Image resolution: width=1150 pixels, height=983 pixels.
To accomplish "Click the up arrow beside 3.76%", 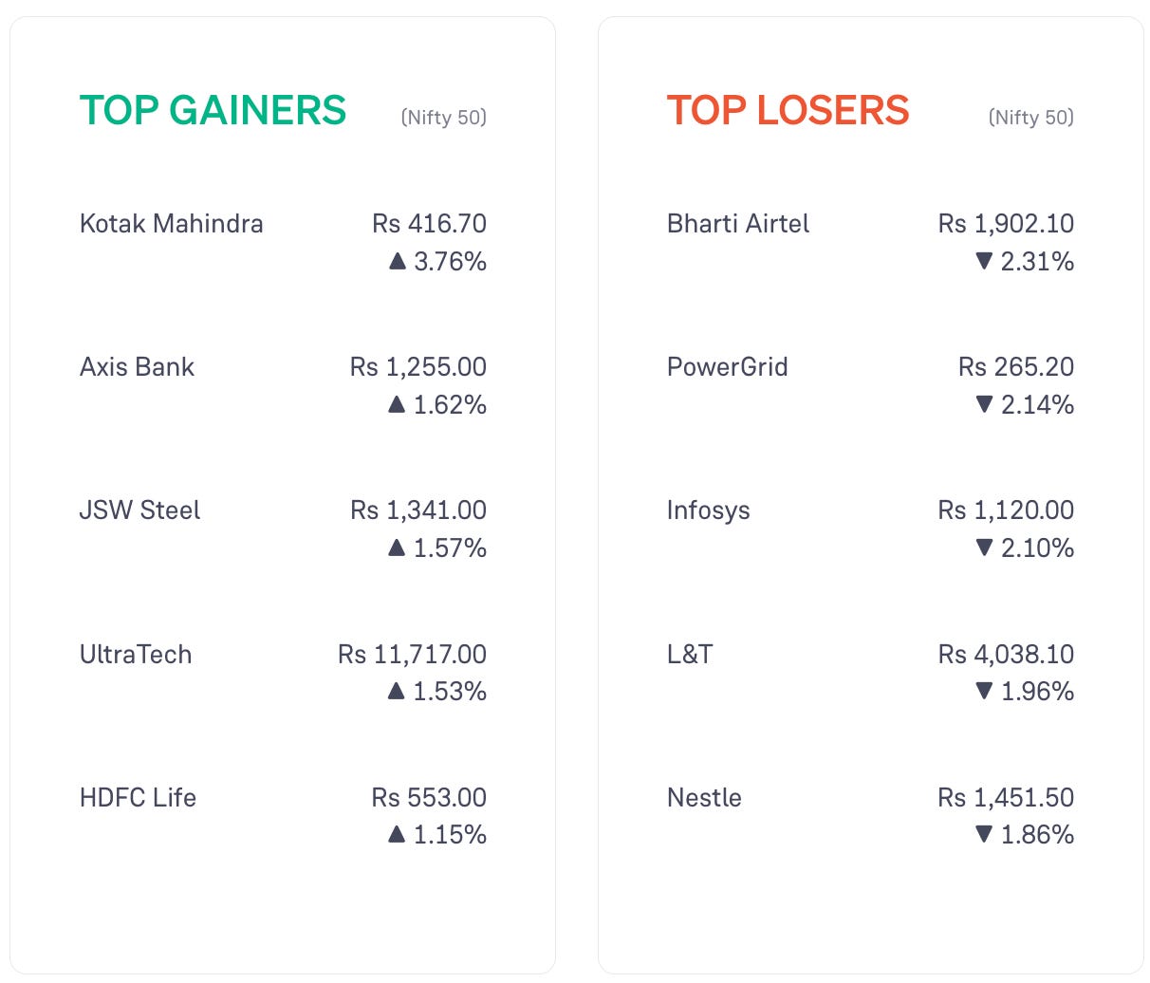I will [398, 261].
